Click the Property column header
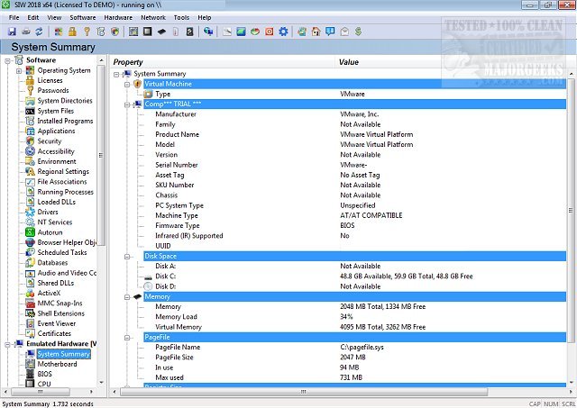The image size is (577, 408). (129, 62)
